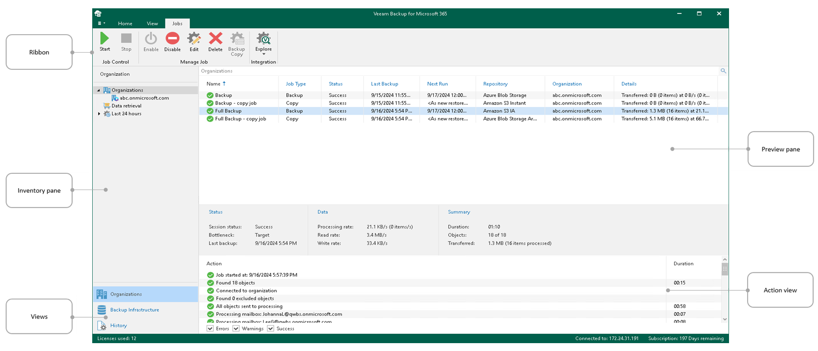Screen dimensions: 818x351
Task: Click the Job started at action line
Action: click(256, 275)
